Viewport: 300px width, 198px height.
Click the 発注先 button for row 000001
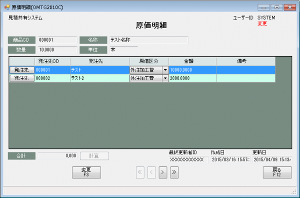pos(22,70)
